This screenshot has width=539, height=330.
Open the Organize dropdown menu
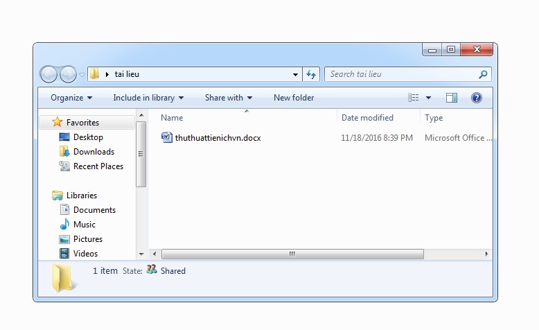coord(71,98)
